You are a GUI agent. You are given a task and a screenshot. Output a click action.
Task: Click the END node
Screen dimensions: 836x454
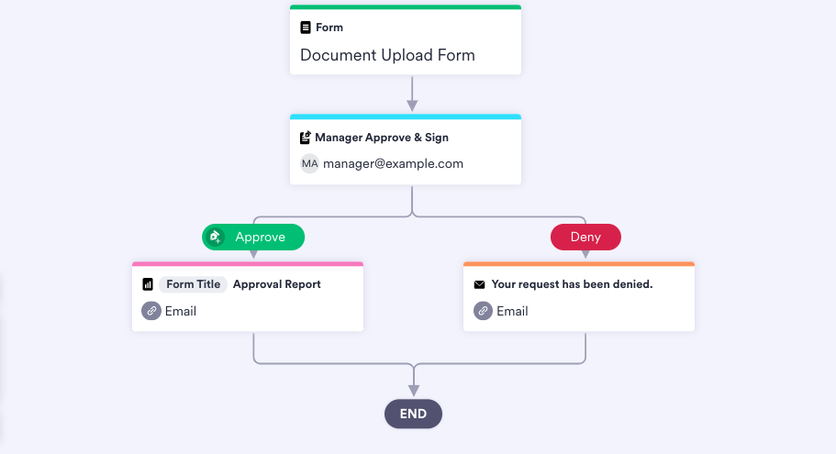click(x=413, y=414)
